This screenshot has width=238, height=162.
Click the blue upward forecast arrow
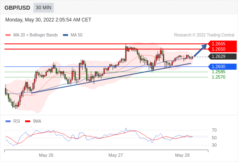pyautogui.click(x=200, y=50)
